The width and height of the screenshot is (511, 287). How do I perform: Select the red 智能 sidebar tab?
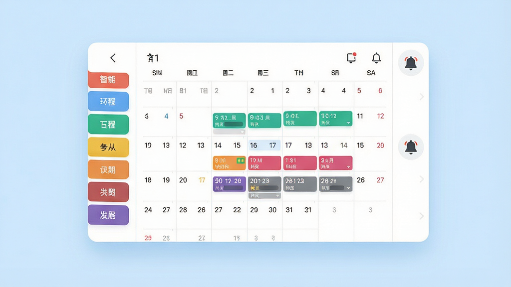click(108, 80)
